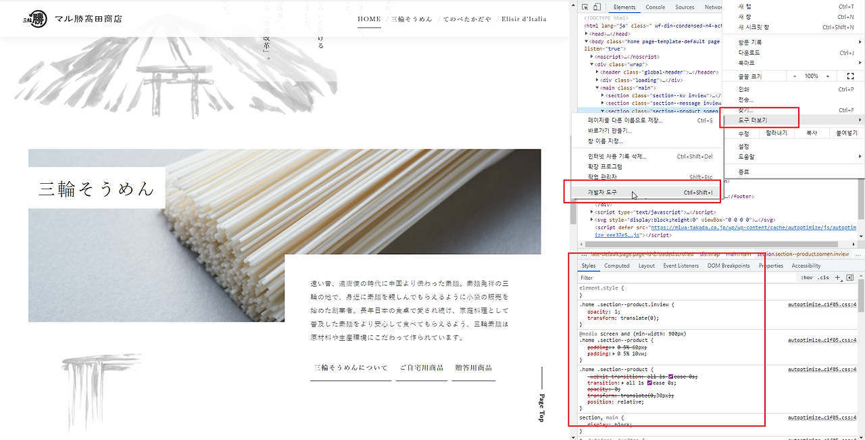Choose 전송 from the menu
Image resolution: width=865 pixels, height=440 pixels.
pyautogui.click(x=793, y=99)
